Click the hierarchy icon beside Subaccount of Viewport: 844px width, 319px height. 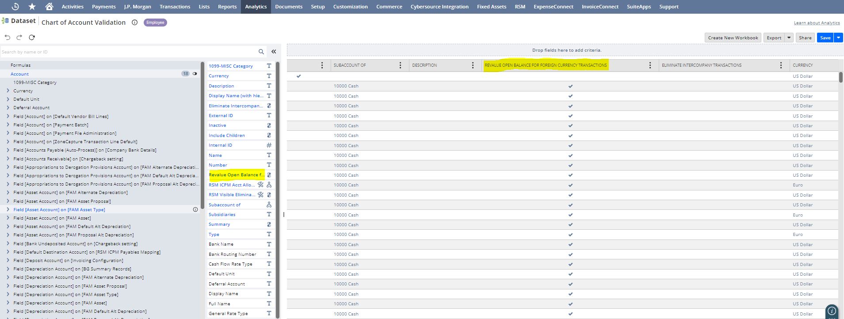point(269,205)
